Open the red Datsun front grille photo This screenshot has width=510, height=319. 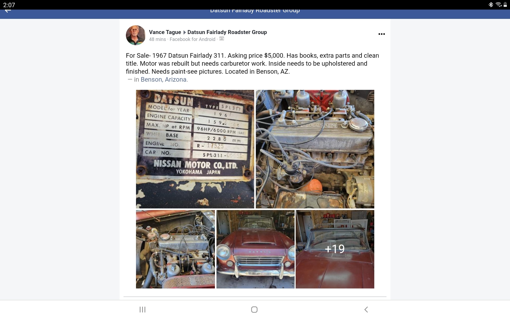click(x=256, y=249)
